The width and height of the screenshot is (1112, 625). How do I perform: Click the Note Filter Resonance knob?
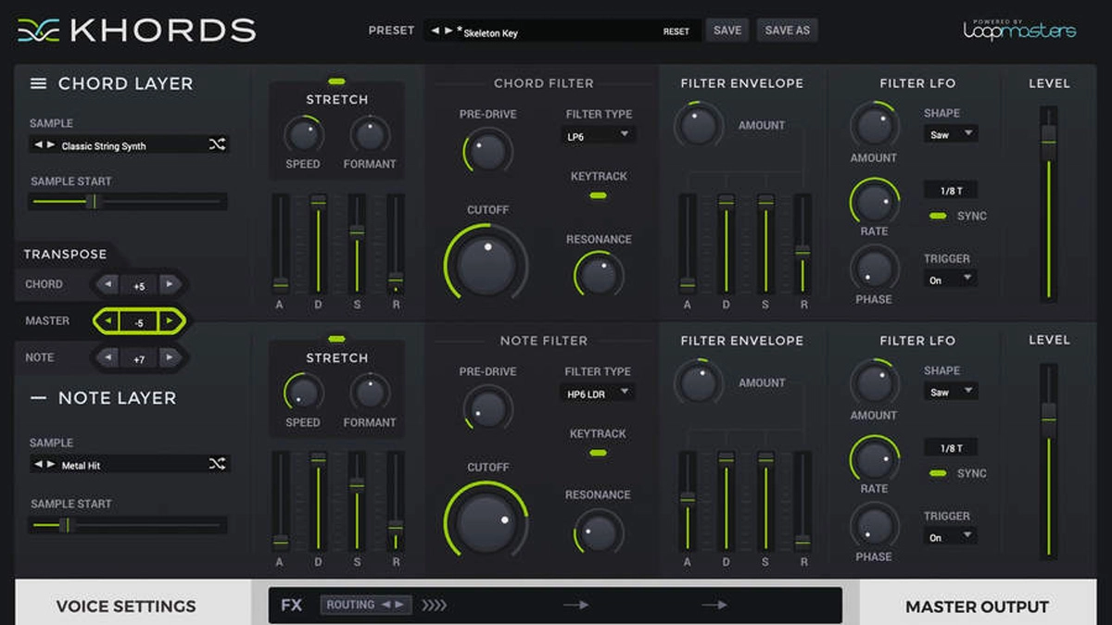(599, 531)
